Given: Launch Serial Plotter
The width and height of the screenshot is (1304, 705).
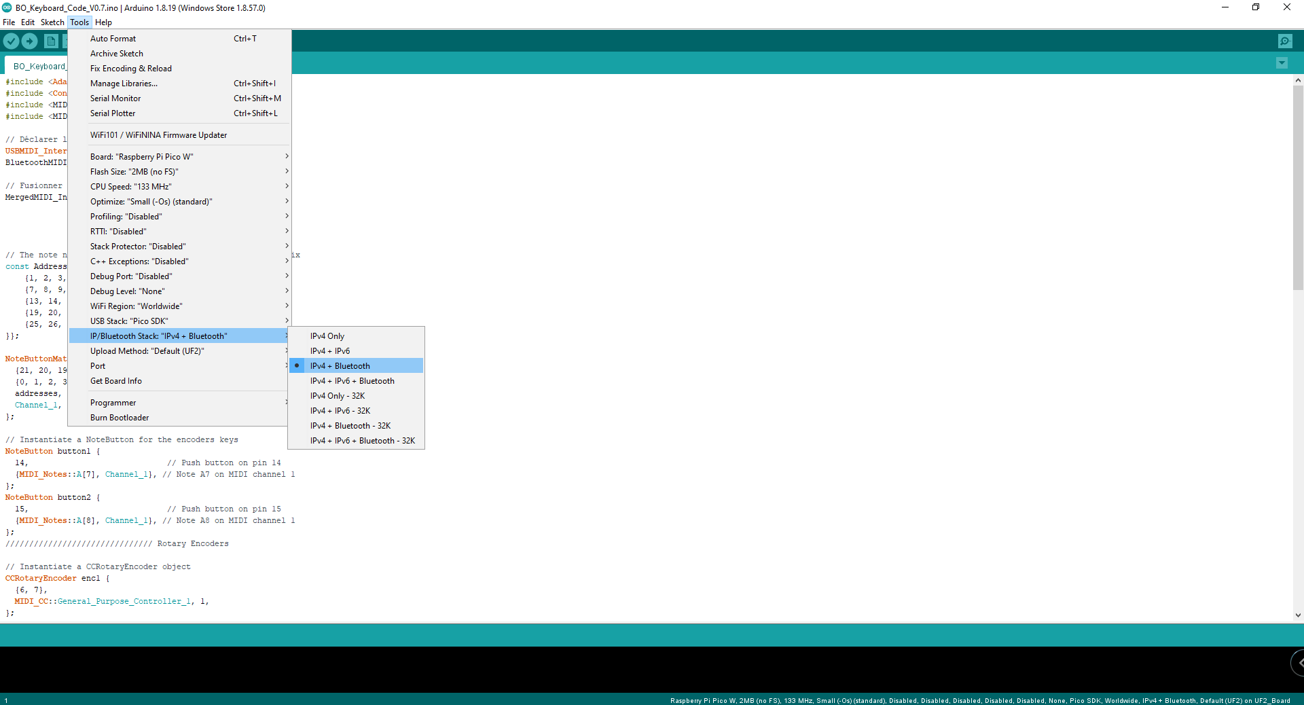Looking at the screenshot, I should point(180,113).
